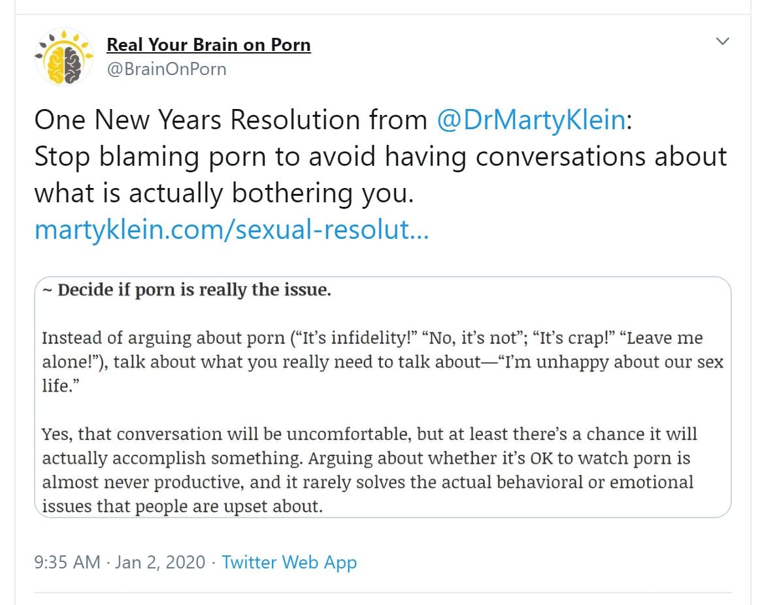Click the Jan 2, 2020 date

coord(160,562)
